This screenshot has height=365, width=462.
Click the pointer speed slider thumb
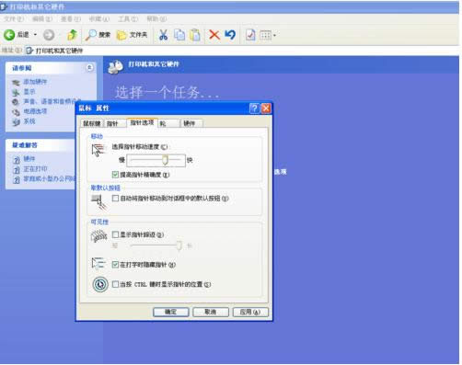click(165, 160)
